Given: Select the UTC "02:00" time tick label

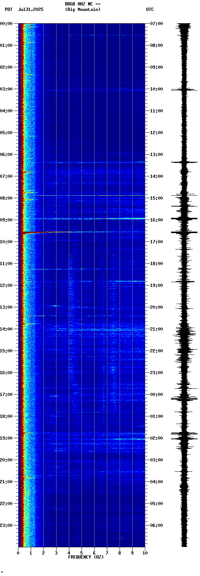Looking at the screenshot, I should (157, 438).
